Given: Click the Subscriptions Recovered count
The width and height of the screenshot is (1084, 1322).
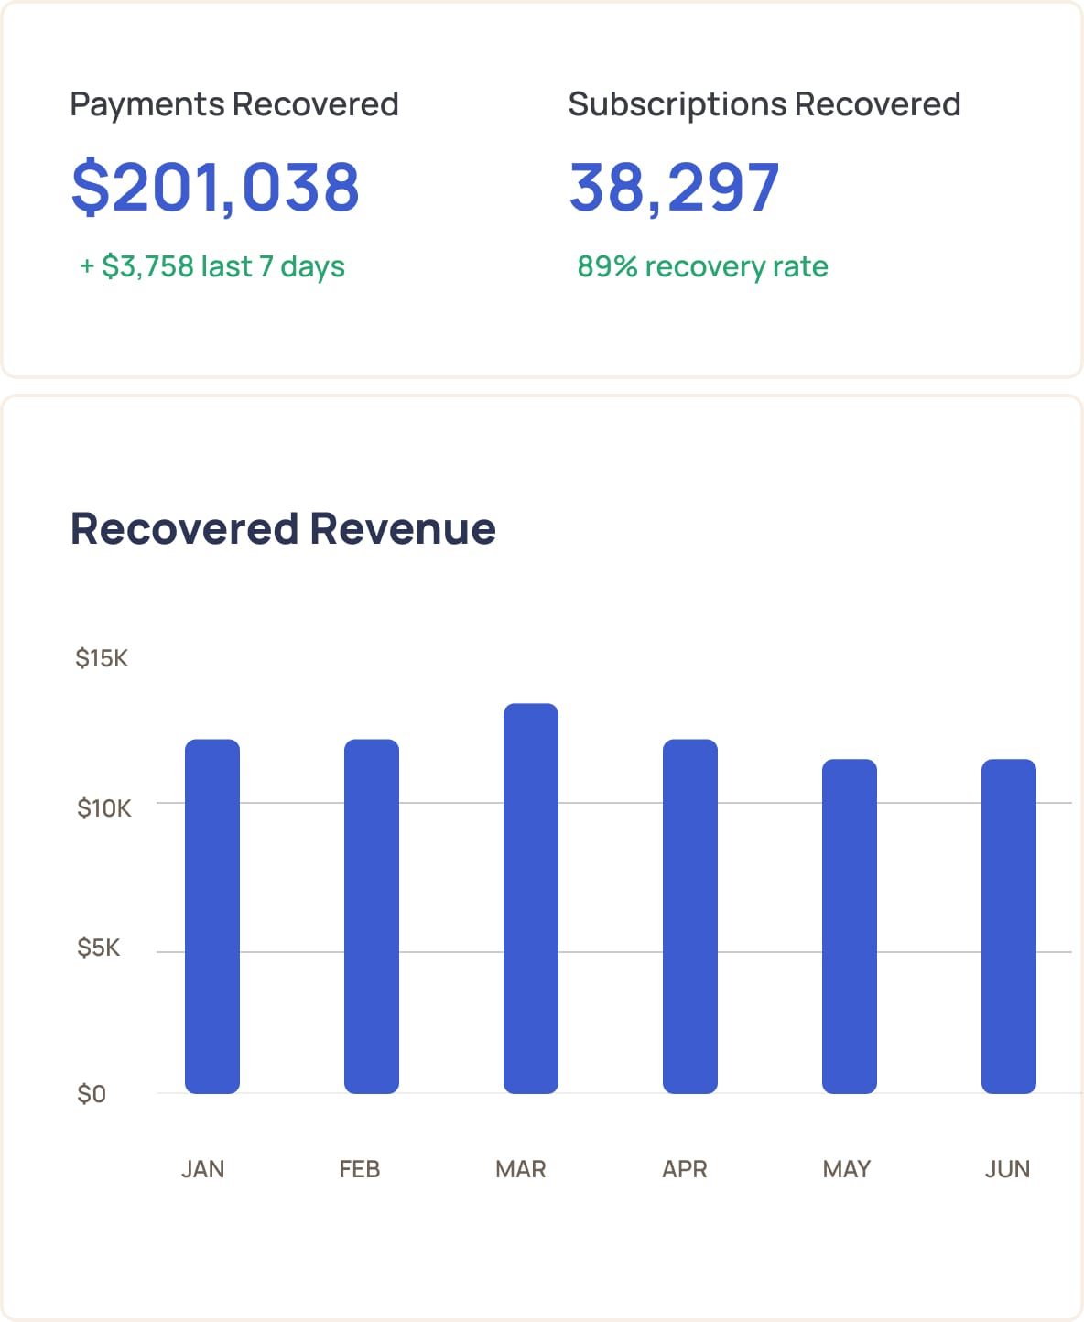Looking at the screenshot, I should [674, 188].
